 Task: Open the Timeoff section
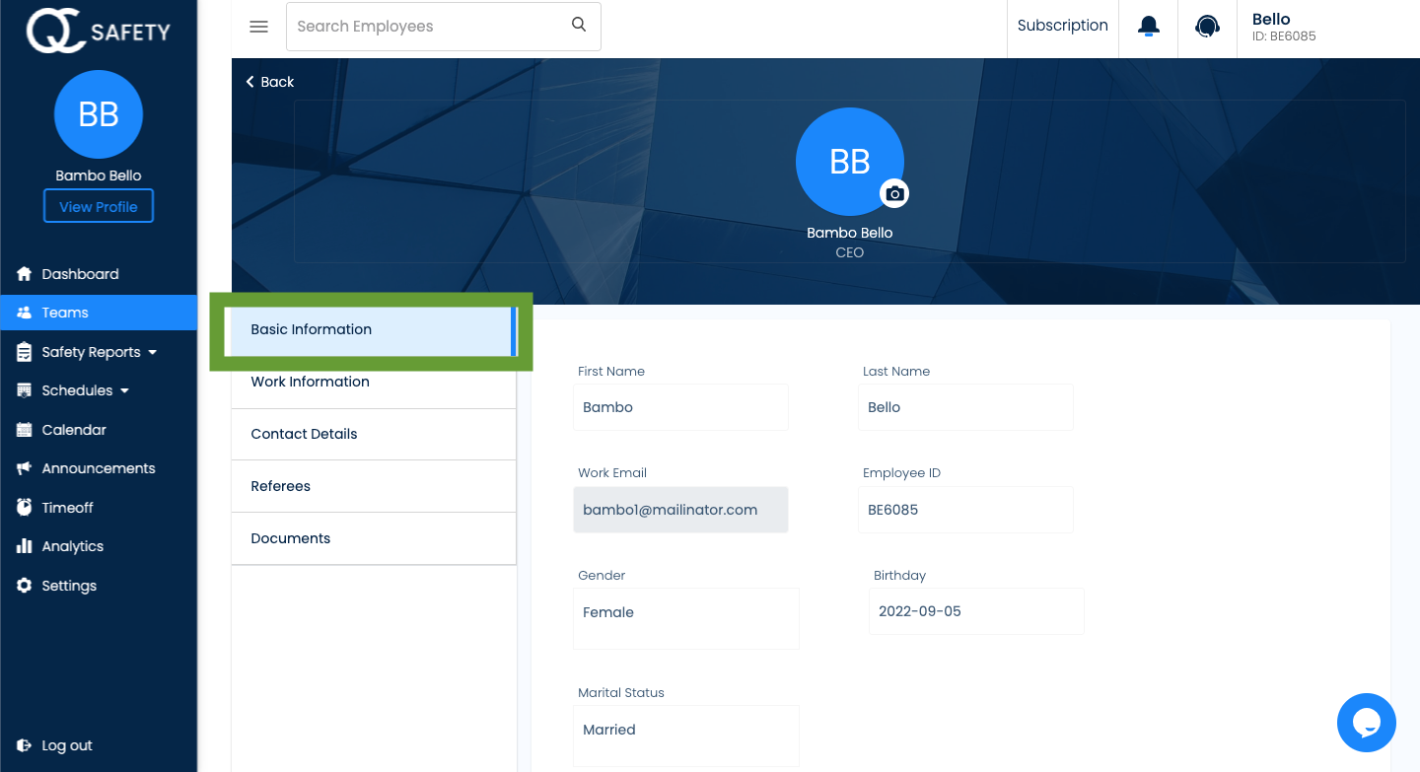click(x=68, y=507)
